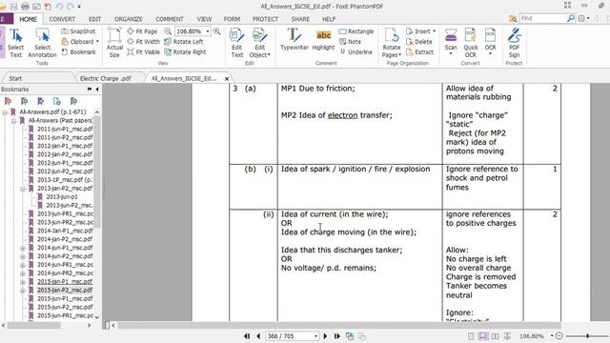Pick the Rectangle drawing tool
This screenshot has width=610, height=343.
(356, 31)
